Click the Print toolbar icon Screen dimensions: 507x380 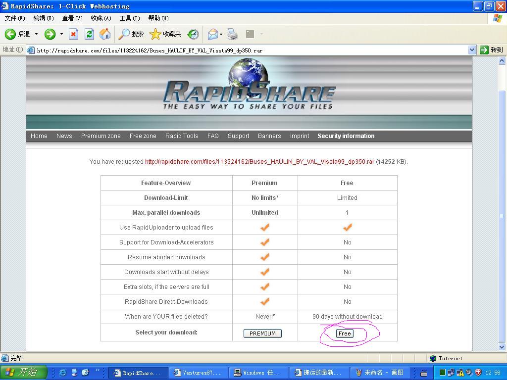[232, 34]
